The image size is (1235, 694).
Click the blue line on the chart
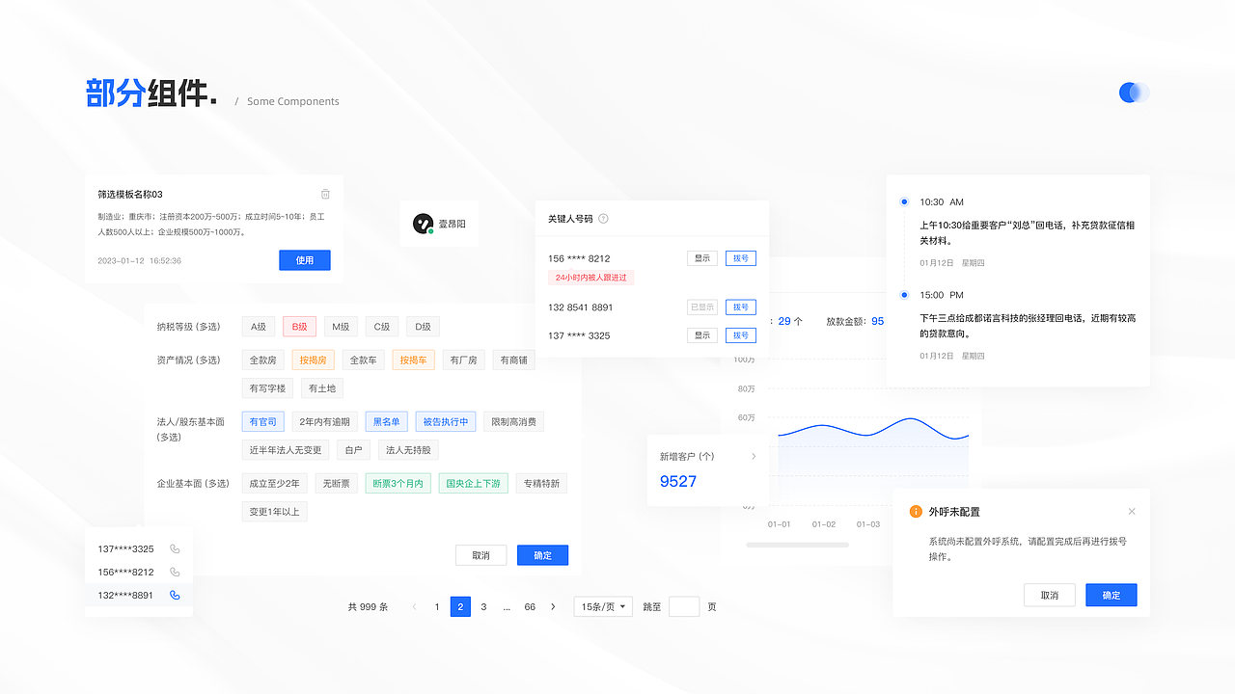tap(873, 429)
